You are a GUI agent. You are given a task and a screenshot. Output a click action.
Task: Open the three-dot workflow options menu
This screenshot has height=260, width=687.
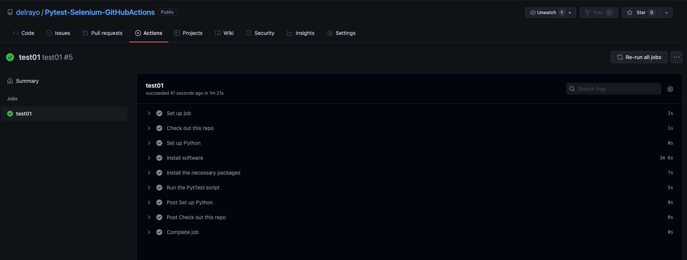[677, 57]
